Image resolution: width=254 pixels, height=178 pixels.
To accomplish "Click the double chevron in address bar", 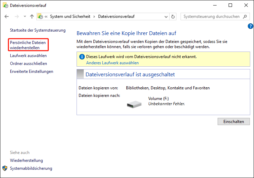I will 46,16.
